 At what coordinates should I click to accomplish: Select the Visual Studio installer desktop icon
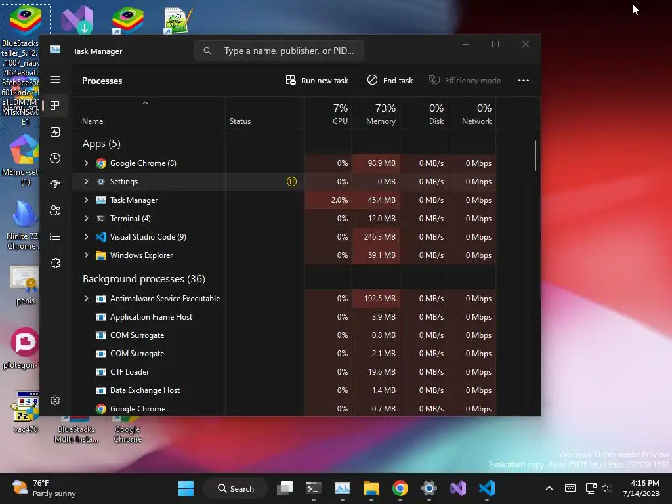[77, 19]
